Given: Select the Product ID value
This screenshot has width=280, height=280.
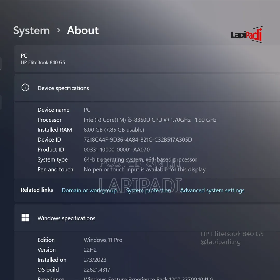Looking at the screenshot, I should [117, 150].
